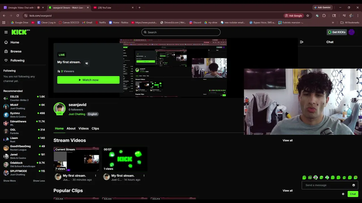The image size is (362, 203).
Task: Open Ask Google lens search
Action: tap(294, 16)
